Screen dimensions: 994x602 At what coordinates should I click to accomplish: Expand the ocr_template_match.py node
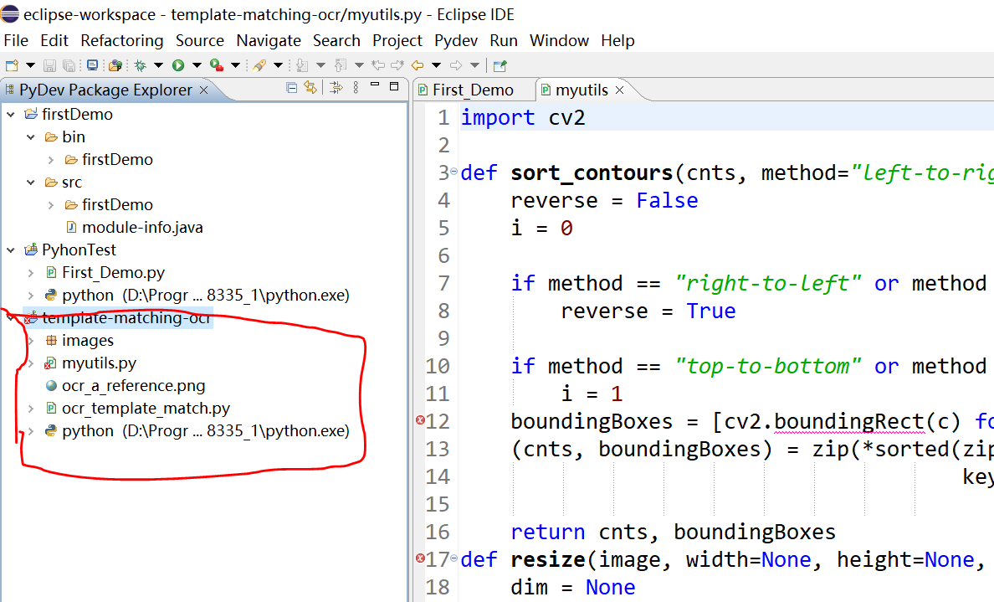pyautogui.click(x=30, y=409)
